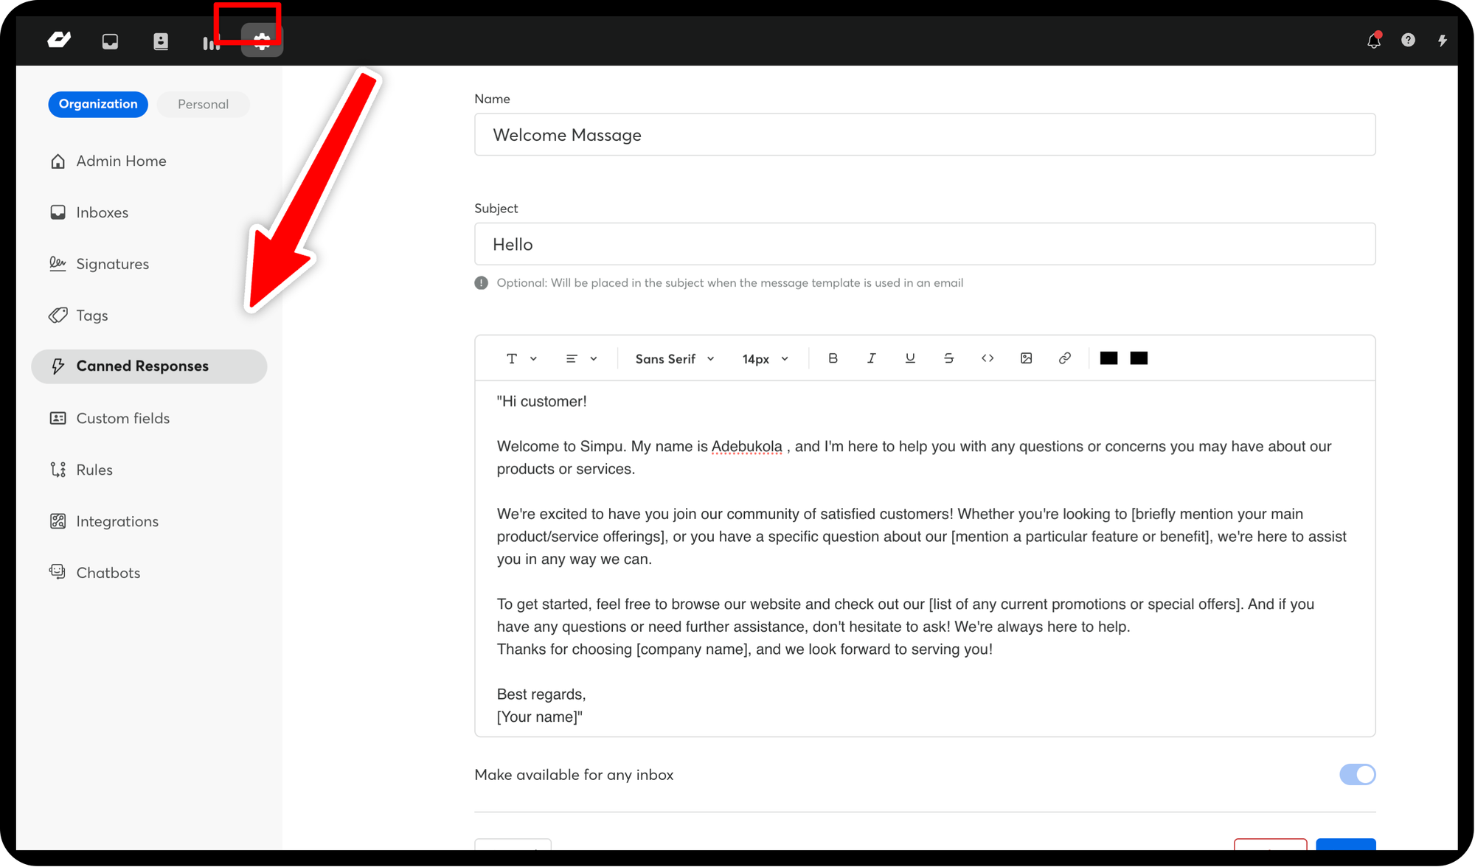Click the insert link toolbar icon
The width and height of the screenshot is (1475, 867).
1064,358
